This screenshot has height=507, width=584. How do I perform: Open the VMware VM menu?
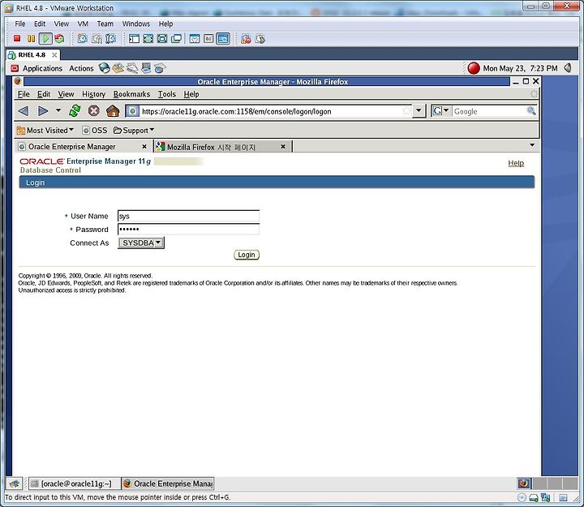click(x=83, y=24)
